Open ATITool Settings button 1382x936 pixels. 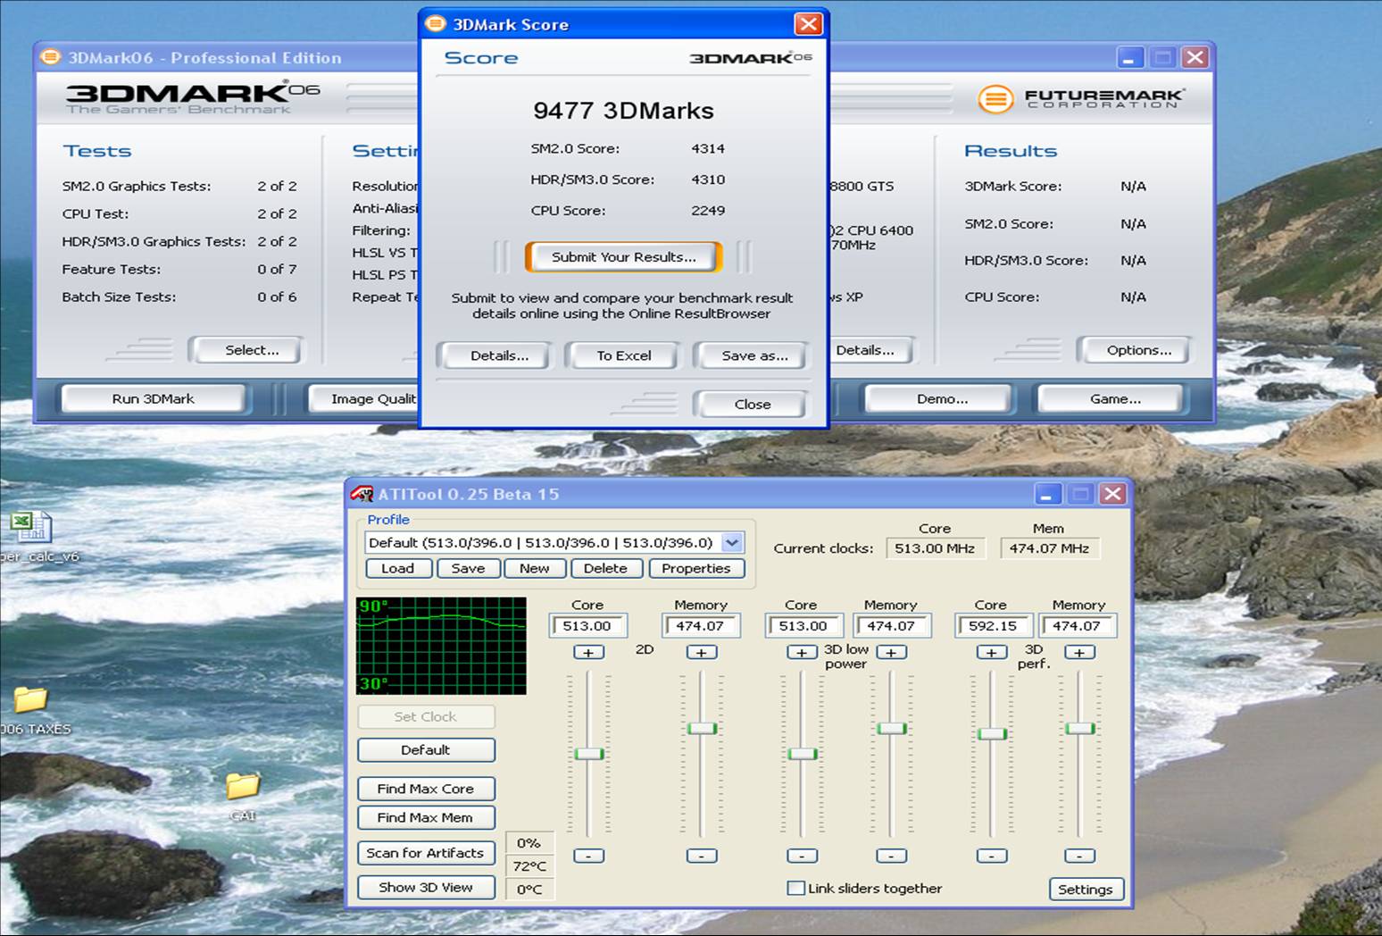1085,889
